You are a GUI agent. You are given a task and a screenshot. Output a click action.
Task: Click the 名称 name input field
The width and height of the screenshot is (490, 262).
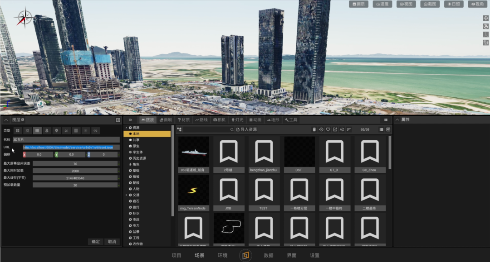coord(66,140)
